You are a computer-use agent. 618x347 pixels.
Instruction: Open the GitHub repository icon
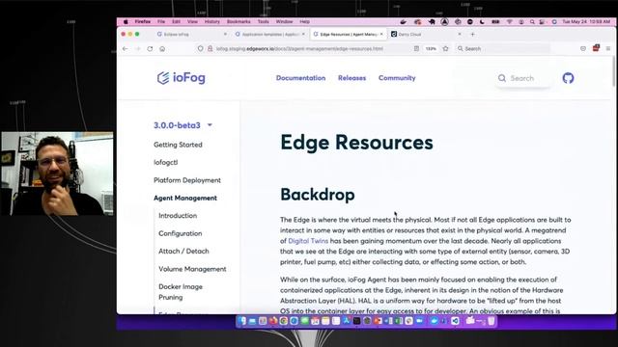(x=568, y=78)
